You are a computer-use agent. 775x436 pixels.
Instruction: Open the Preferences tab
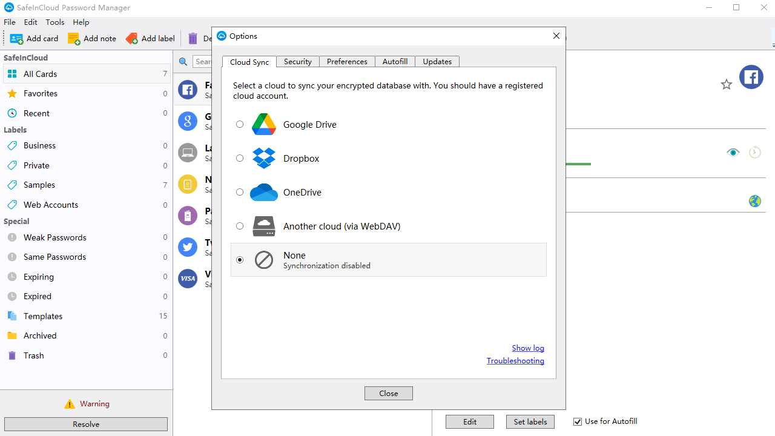click(x=346, y=61)
